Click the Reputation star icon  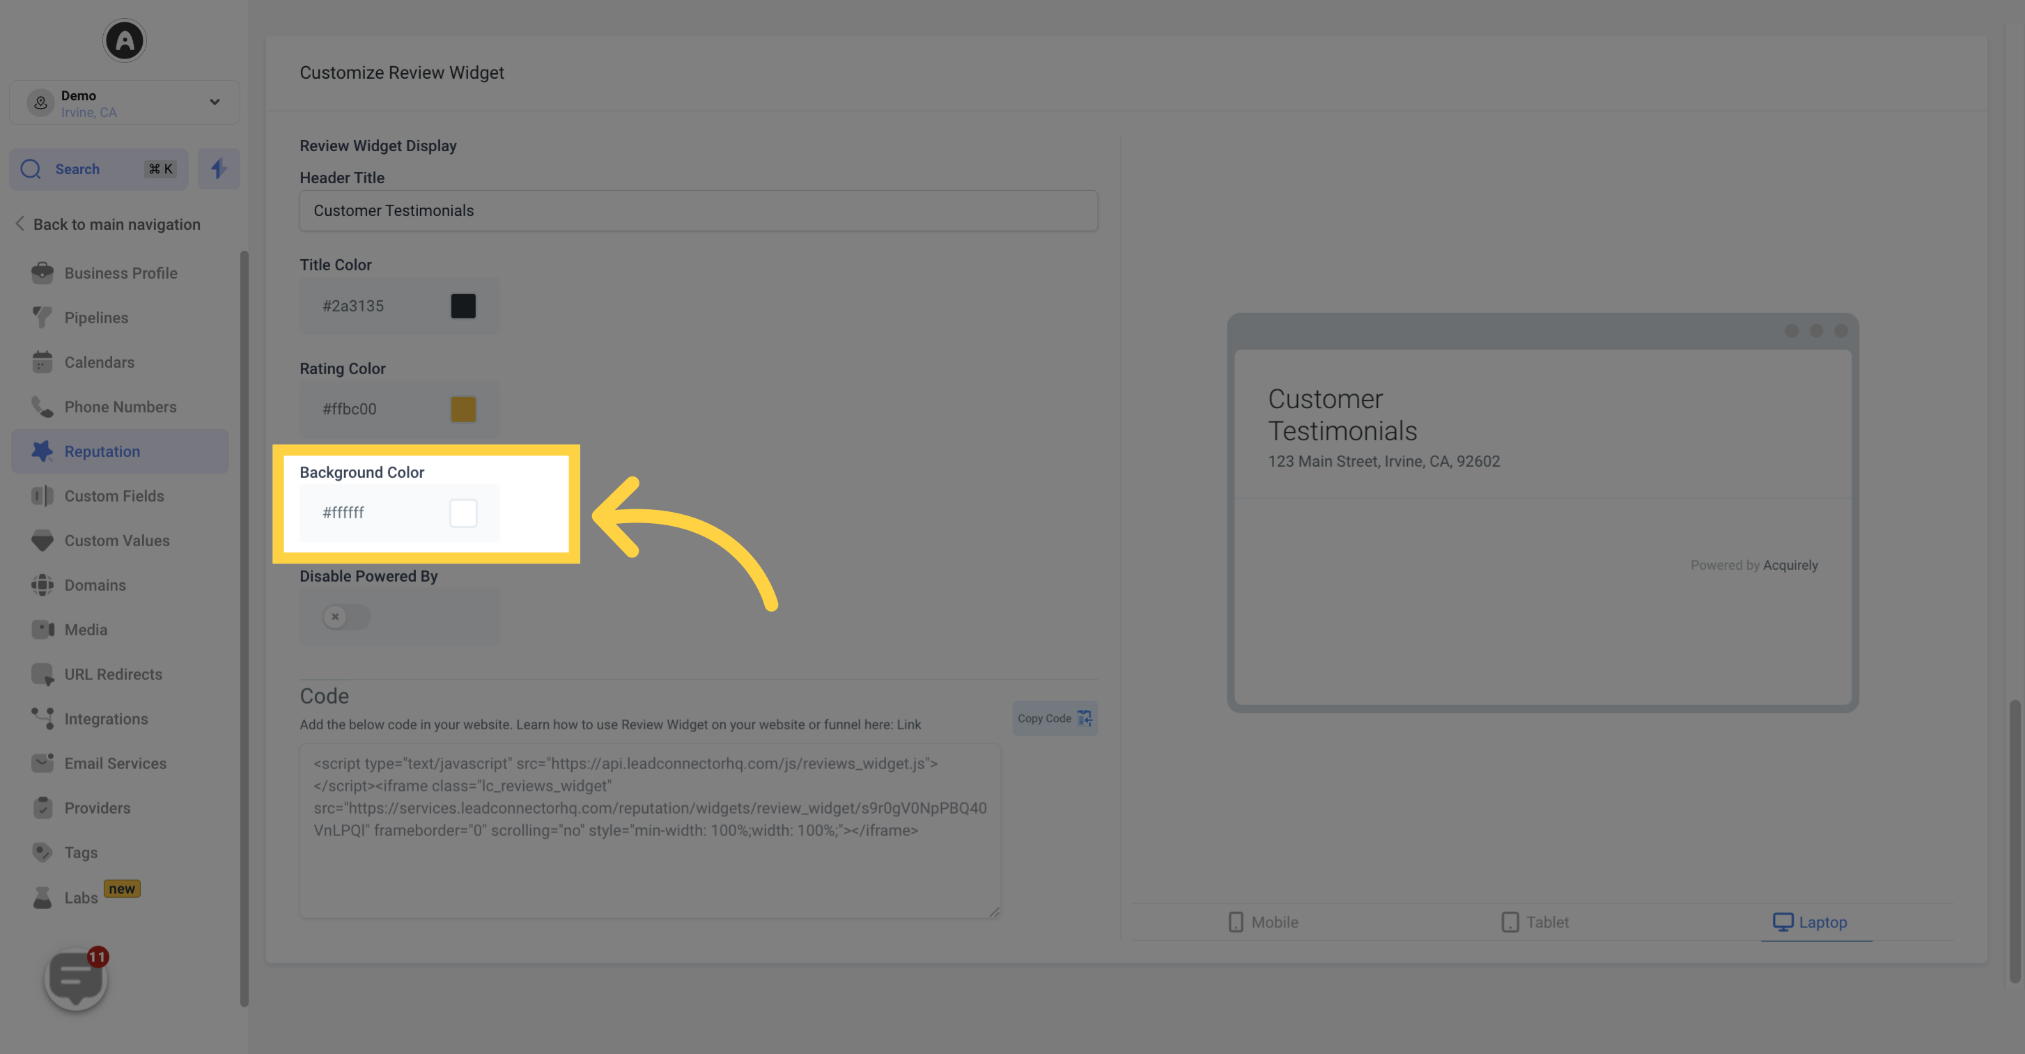(42, 451)
